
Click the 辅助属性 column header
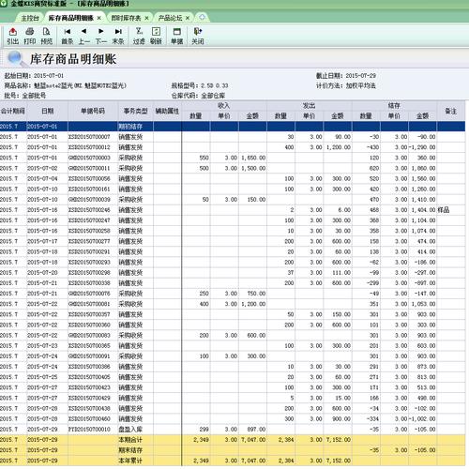pyautogui.click(x=167, y=111)
